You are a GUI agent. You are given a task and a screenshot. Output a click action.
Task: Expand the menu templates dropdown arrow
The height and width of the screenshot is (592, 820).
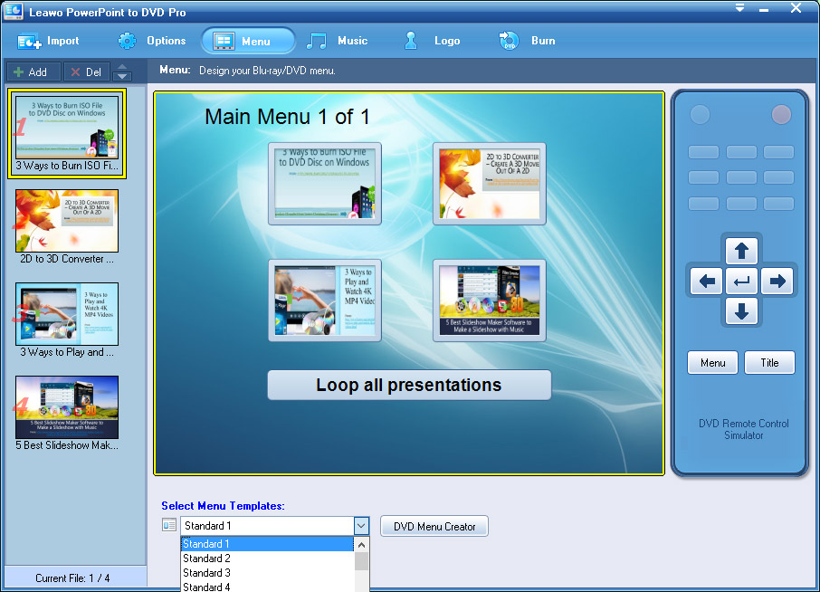click(x=361, y=526)
